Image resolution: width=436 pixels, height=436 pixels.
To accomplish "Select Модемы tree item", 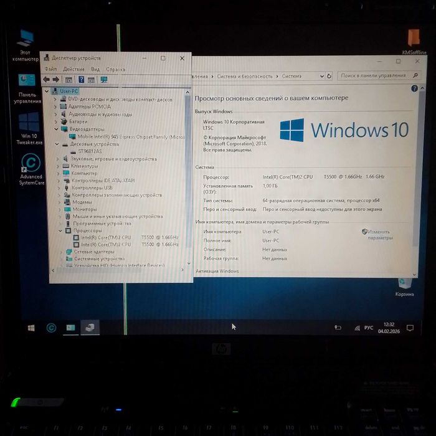I will click(78, 202).
